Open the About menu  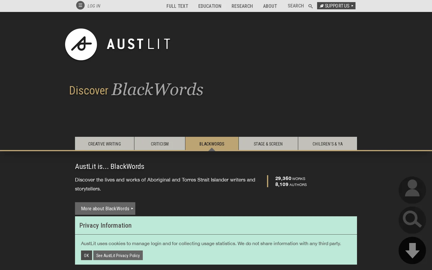coord(270,6)
